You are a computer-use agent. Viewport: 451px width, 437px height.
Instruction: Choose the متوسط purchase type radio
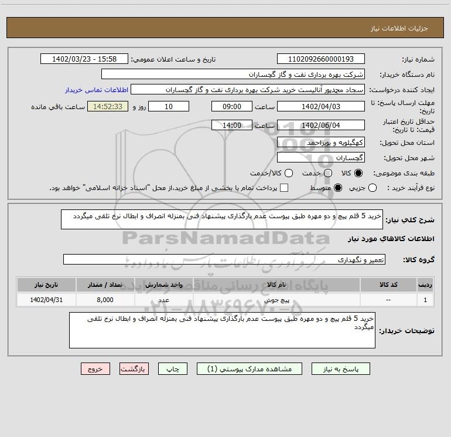[338, 188]
